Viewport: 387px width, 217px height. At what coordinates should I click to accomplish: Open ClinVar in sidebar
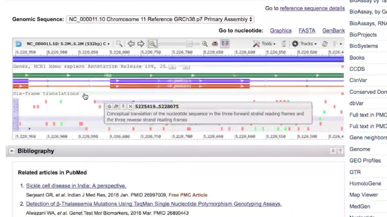point(358,80)
